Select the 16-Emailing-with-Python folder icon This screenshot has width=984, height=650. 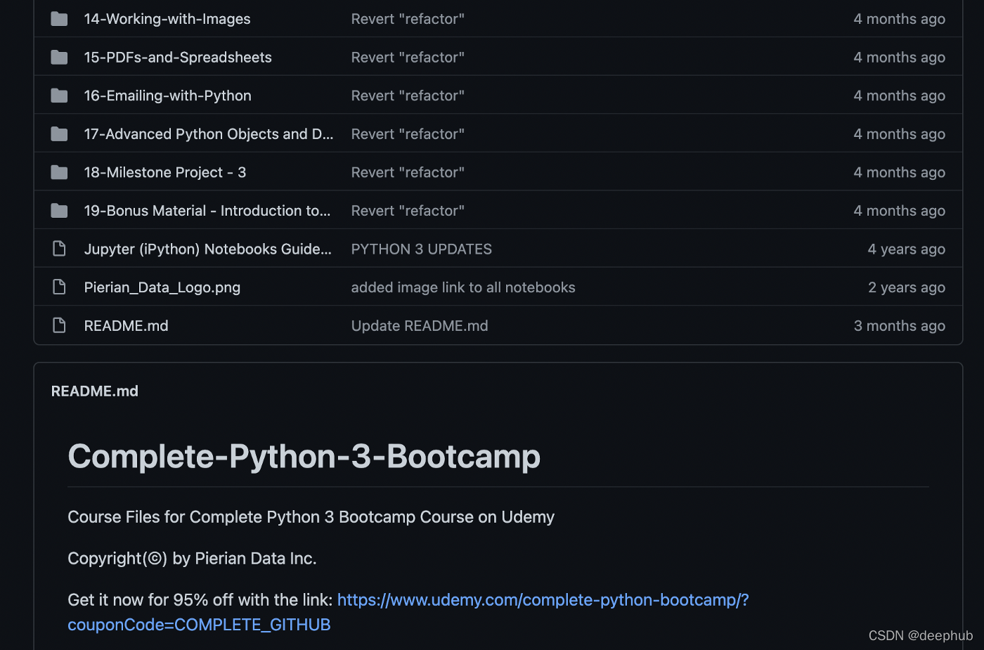pyautogui.click(x=60, y=96)
